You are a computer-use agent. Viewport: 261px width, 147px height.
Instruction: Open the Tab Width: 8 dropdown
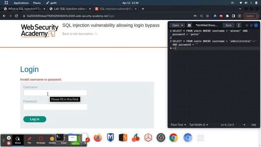(x=199, y=125)
